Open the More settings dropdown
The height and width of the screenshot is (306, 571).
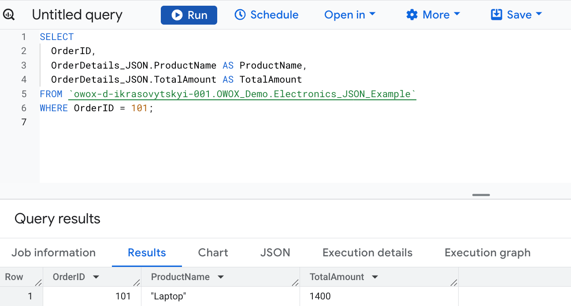pos(433,15)
